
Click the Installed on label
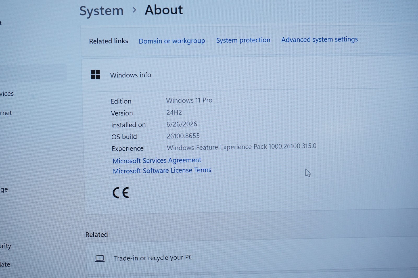click(x=128, y=125)
